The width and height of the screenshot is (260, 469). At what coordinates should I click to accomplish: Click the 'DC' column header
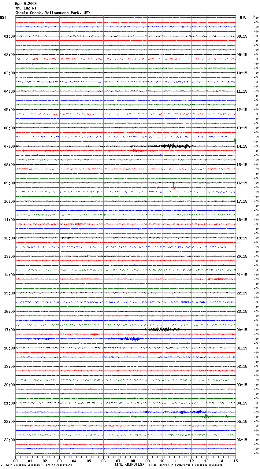pyautogui.click(x=254, y=17)
